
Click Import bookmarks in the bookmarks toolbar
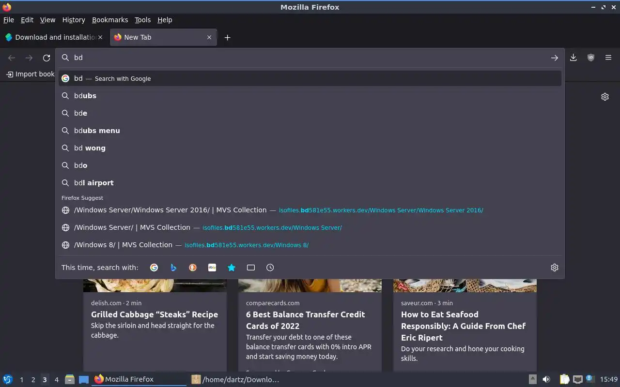(x=30, y=74)
